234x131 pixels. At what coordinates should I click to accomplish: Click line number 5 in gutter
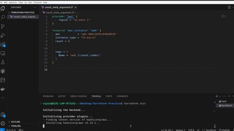[x=46, y=31]
